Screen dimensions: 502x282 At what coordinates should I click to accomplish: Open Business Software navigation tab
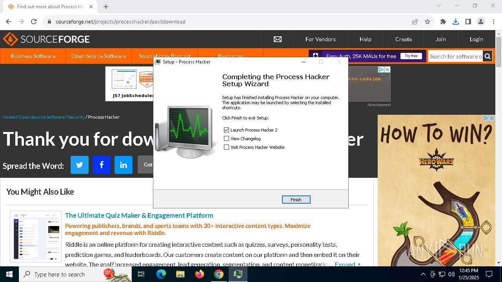(33, 56)
